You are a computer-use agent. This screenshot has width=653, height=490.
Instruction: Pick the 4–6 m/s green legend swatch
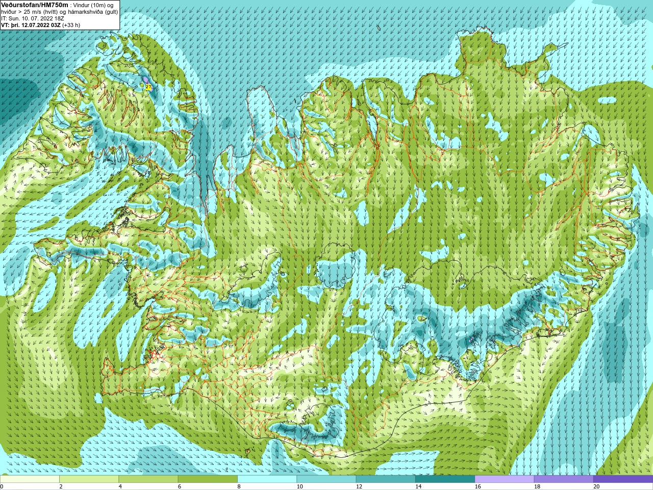click(148, 479)
